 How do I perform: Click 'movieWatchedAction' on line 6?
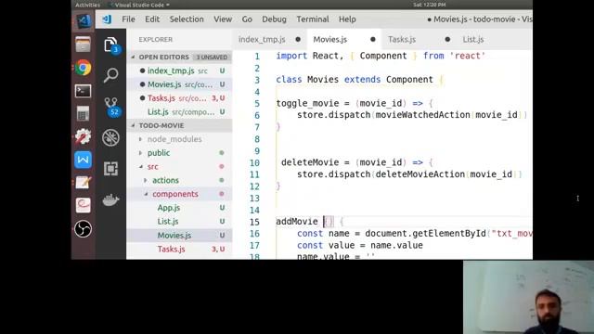422,115
